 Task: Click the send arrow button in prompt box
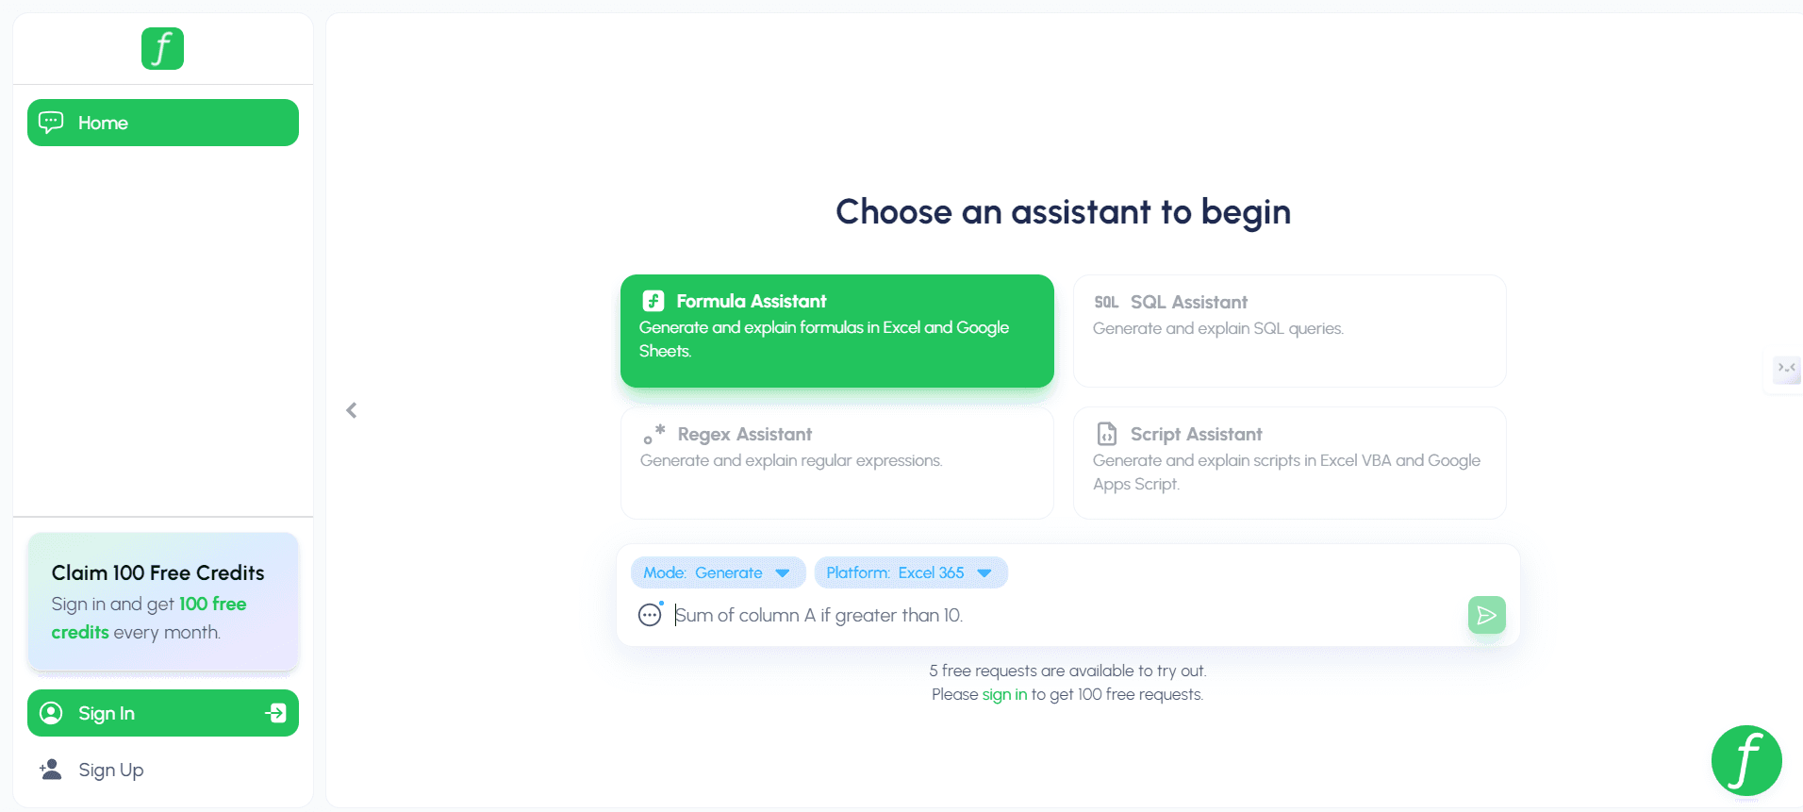point(1486,615)
